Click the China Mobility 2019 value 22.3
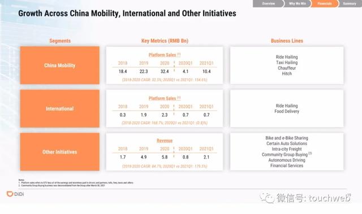Image resolution: width=362 pixels, height=214 pixels. [144, 71]
